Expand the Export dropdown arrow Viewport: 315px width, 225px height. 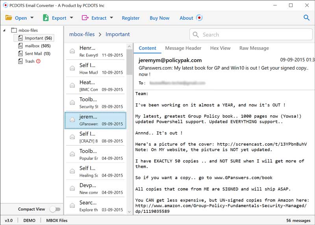[x=71, y=18]
